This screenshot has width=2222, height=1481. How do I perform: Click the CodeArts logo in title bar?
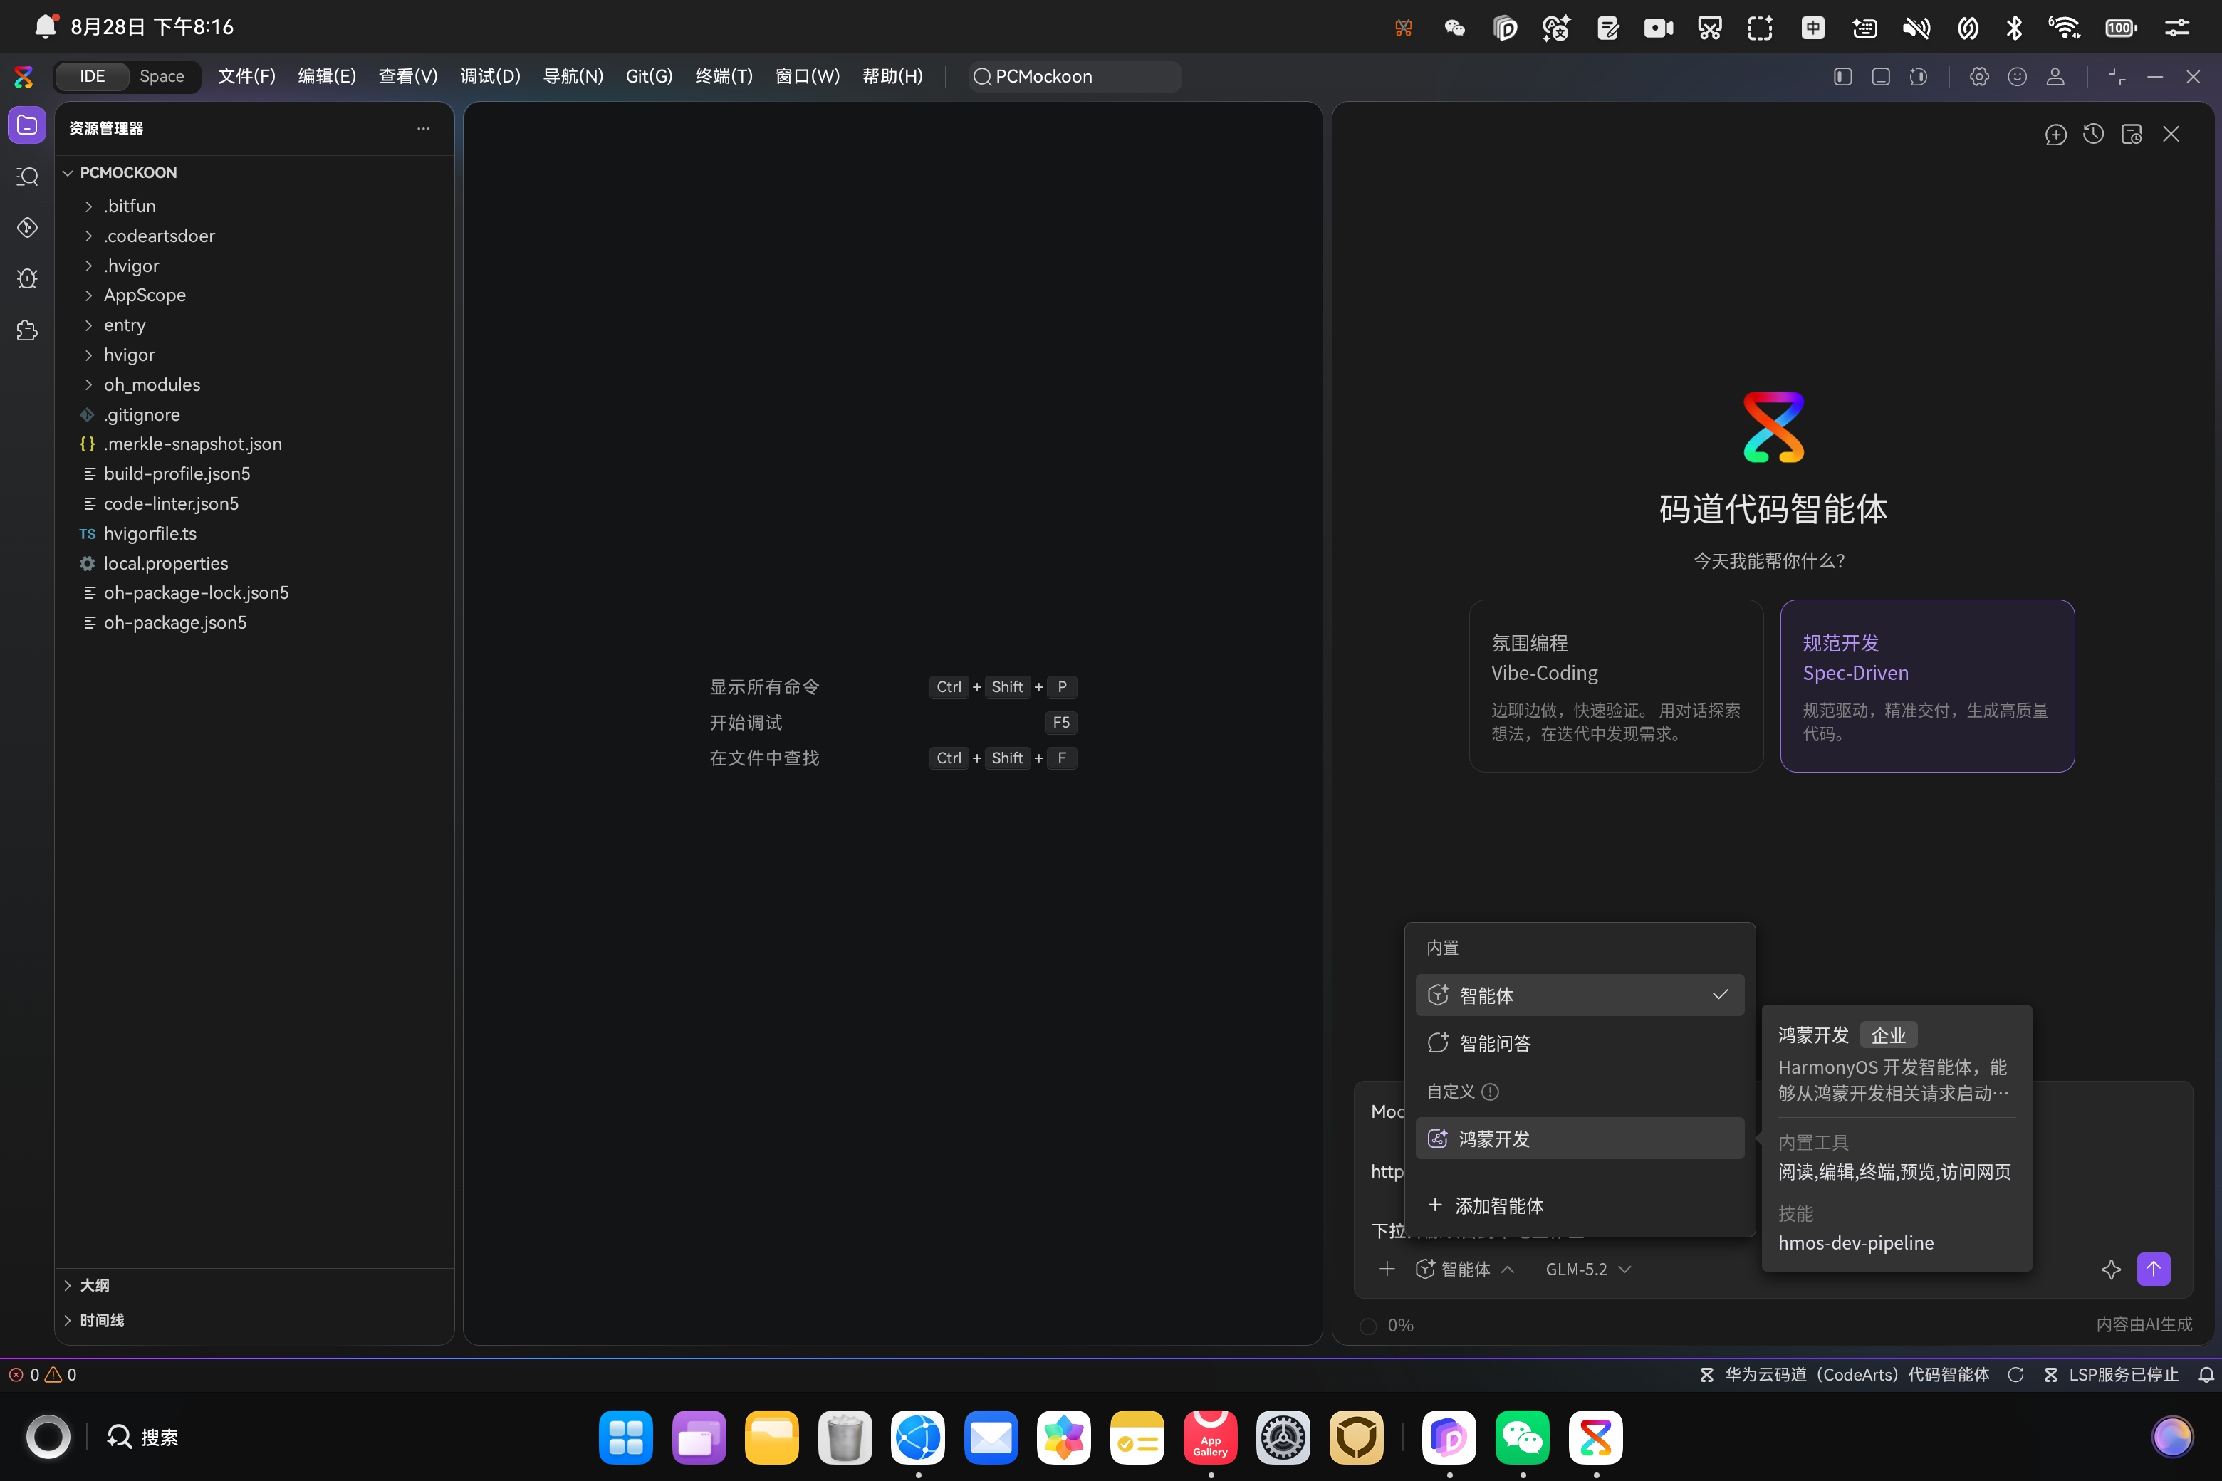pos(24,76)
